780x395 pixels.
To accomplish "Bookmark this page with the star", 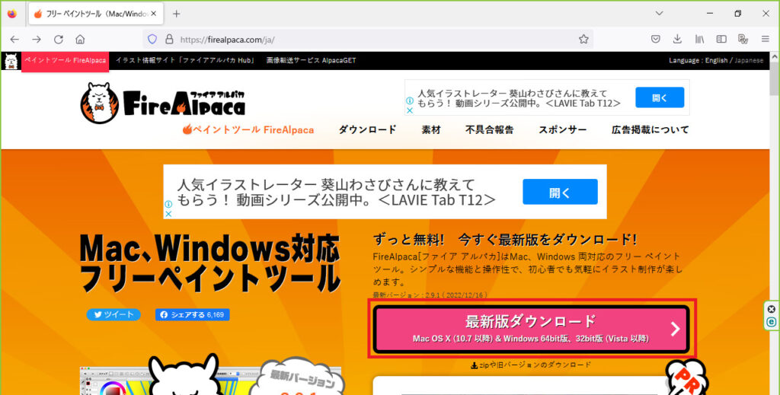I will pos(583,40).
